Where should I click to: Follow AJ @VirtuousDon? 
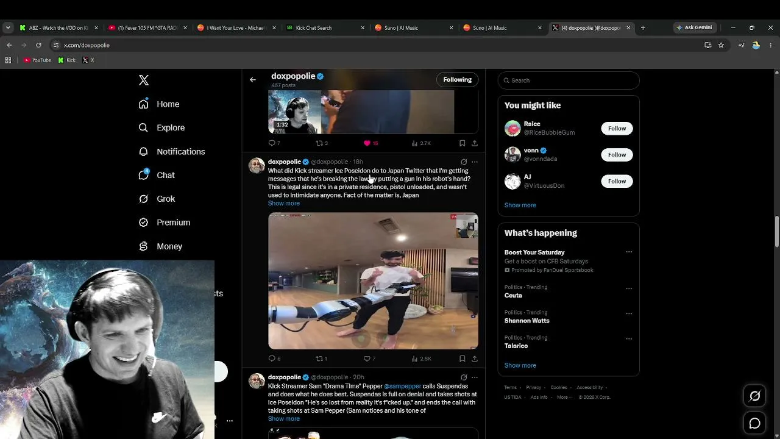pos(617,181)
